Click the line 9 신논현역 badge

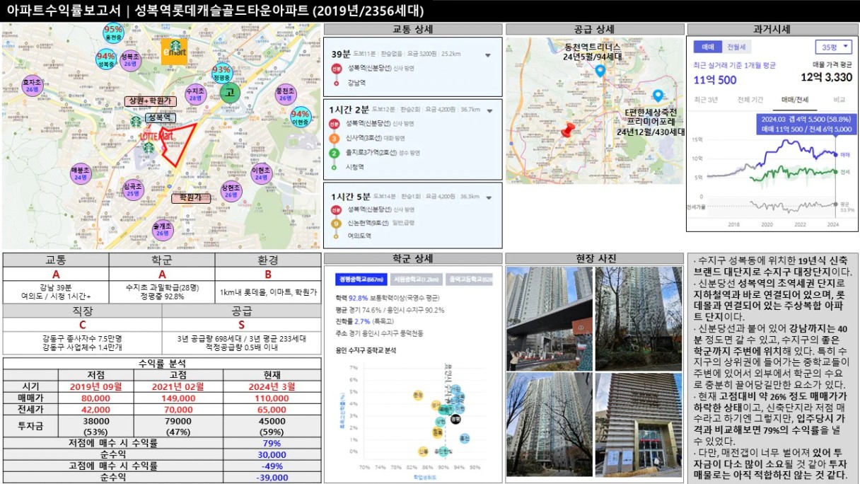(x=335, y=223)
